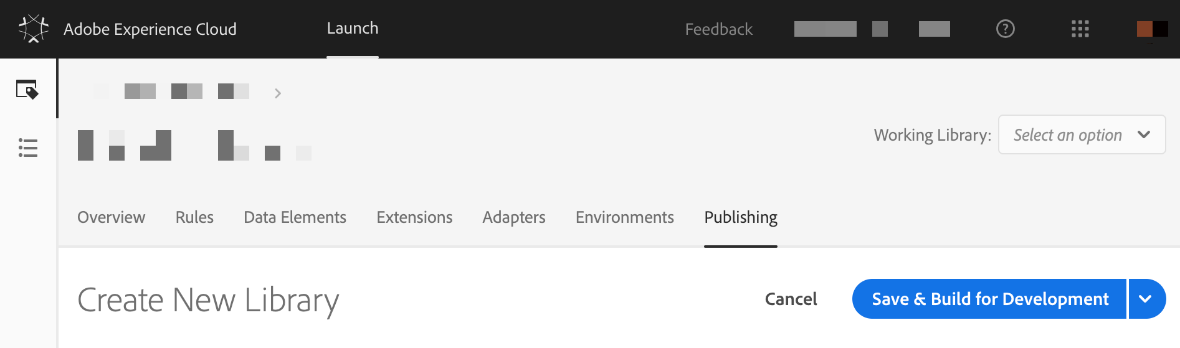1180x348 pixels.
Task: Select the Publishing tab
Action: (x=741, y=217)
